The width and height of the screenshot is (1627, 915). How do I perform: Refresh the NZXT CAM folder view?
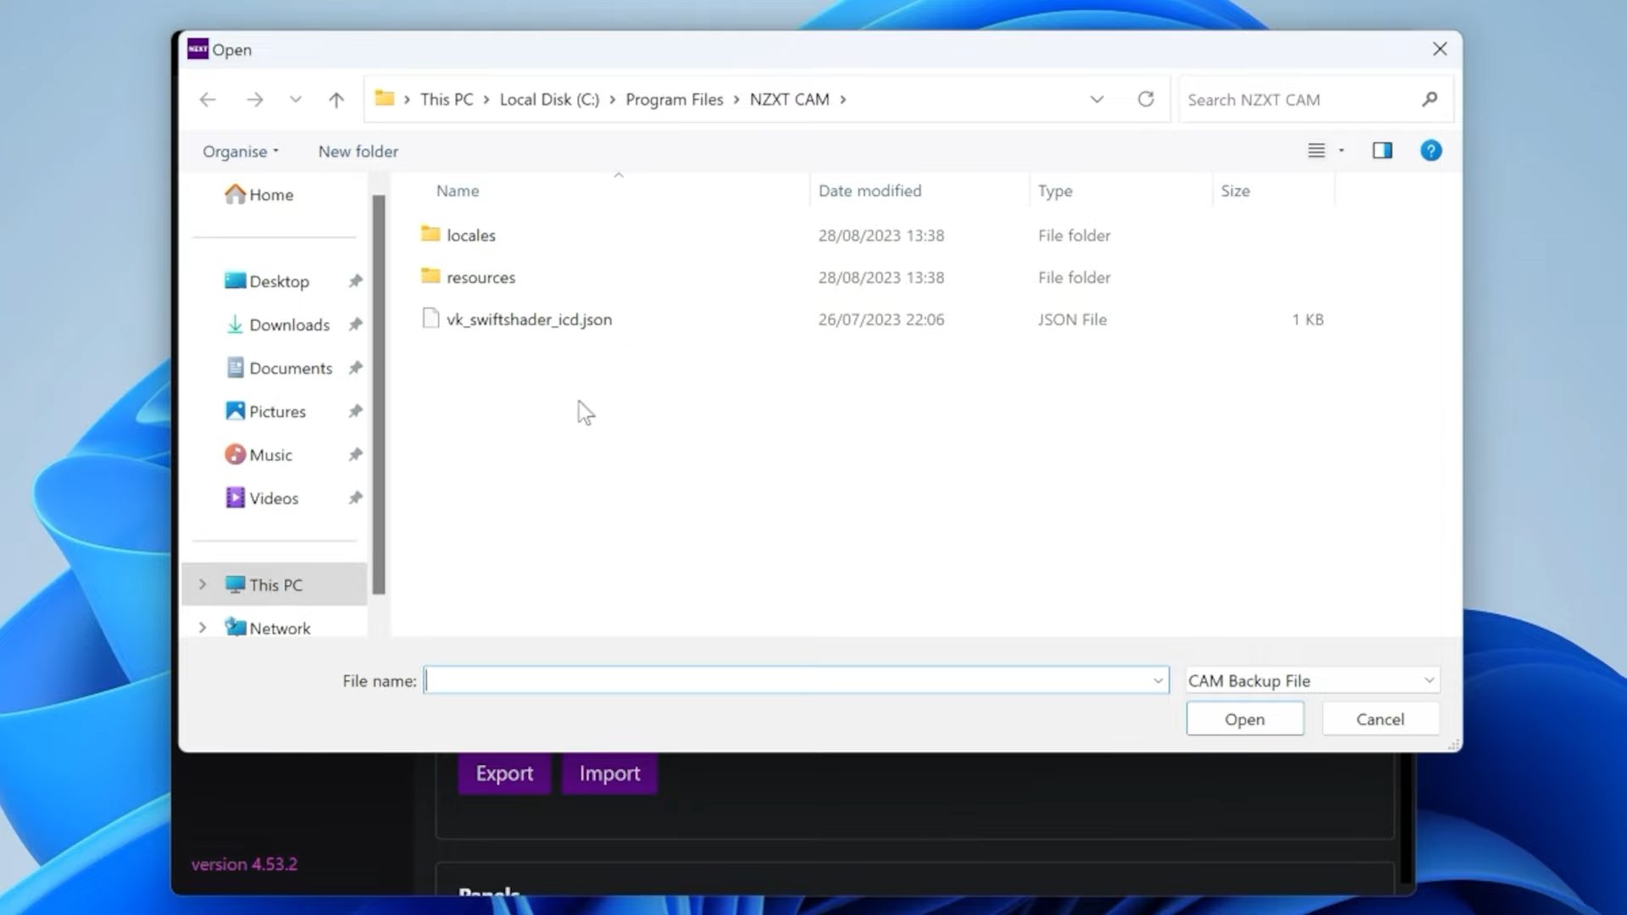[x=1146, y=99]
